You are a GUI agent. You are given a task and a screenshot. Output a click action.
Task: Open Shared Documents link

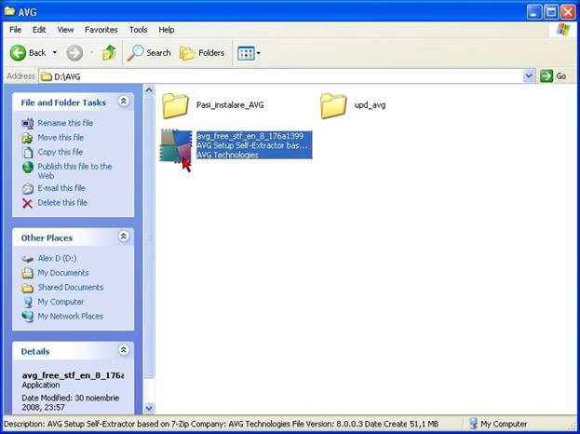pyautogui.click(x=70, y=287)
